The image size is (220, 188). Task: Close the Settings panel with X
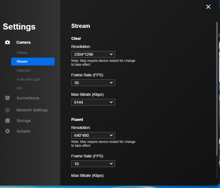208,7
